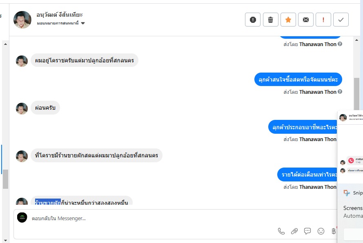This screenshot has width=363, height=243.
Task: Open the emoji picker
Action: pyautogui.click(x=321, y=231)
